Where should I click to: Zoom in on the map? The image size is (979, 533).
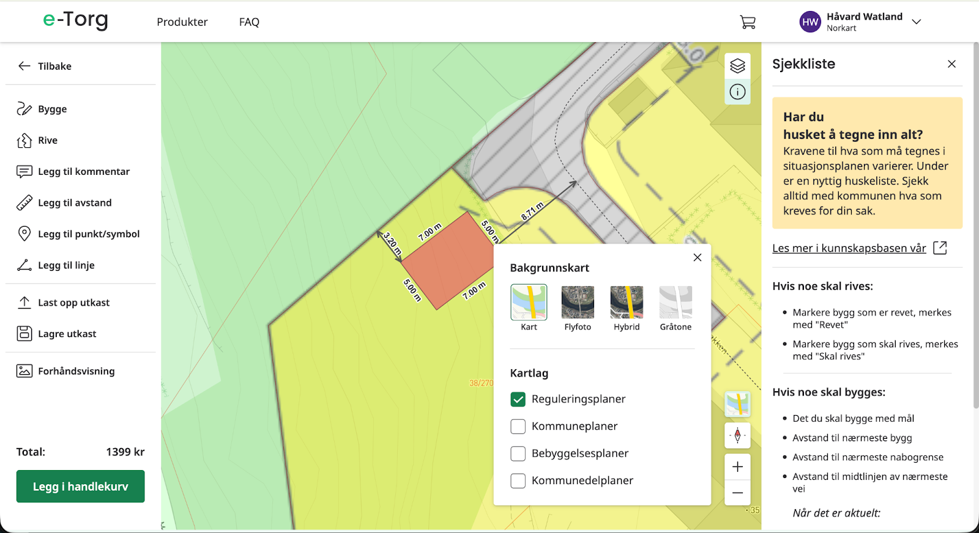737,467
